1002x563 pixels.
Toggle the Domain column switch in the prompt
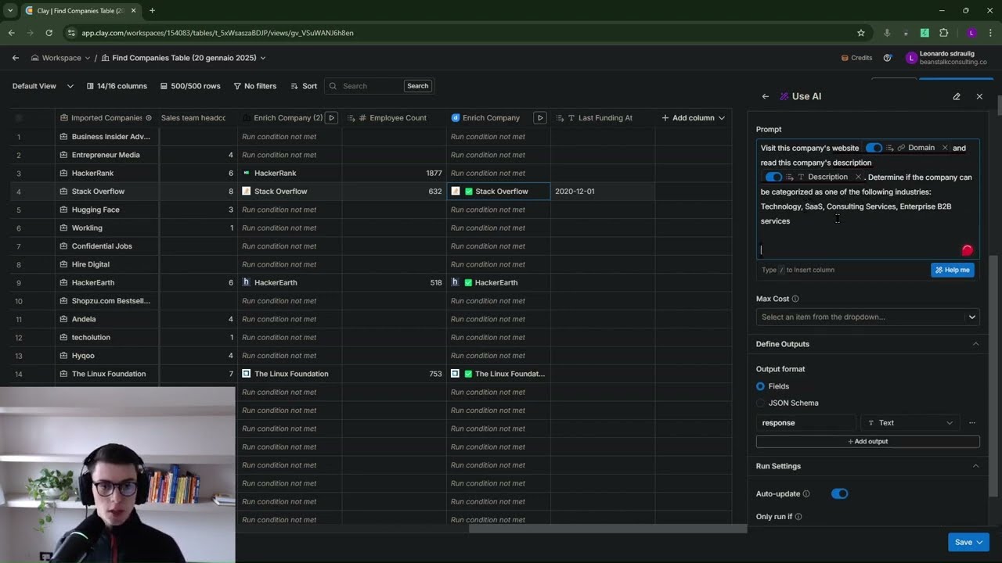(874, 148)
